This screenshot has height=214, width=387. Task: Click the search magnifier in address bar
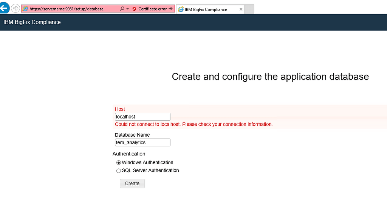click(122, 9)
